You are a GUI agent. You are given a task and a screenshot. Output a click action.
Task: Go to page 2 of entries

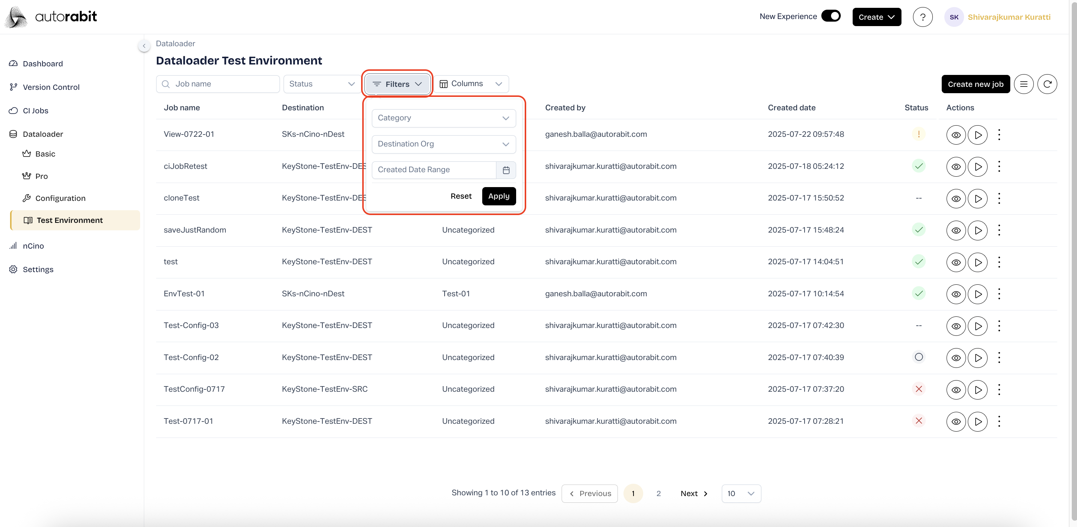(658, 493)
